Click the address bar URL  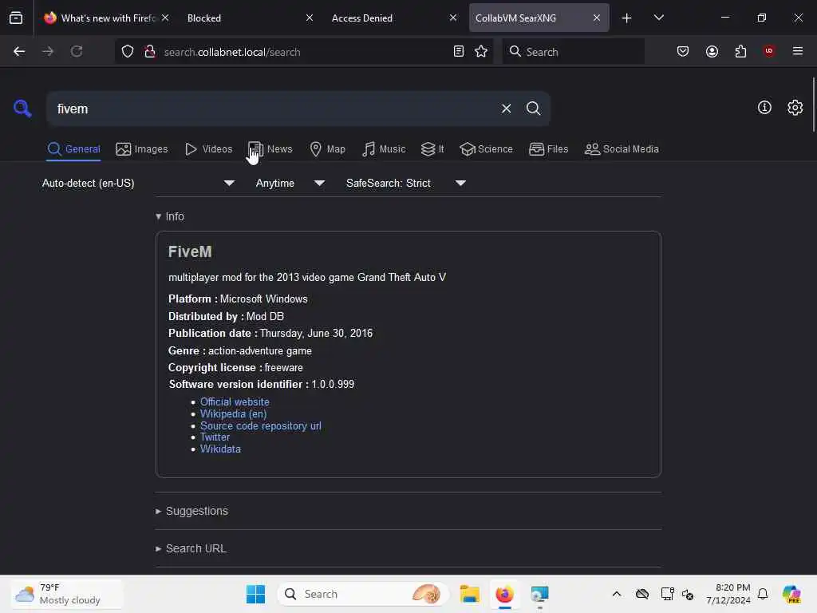pyautogui.click(x=302, y=52)
